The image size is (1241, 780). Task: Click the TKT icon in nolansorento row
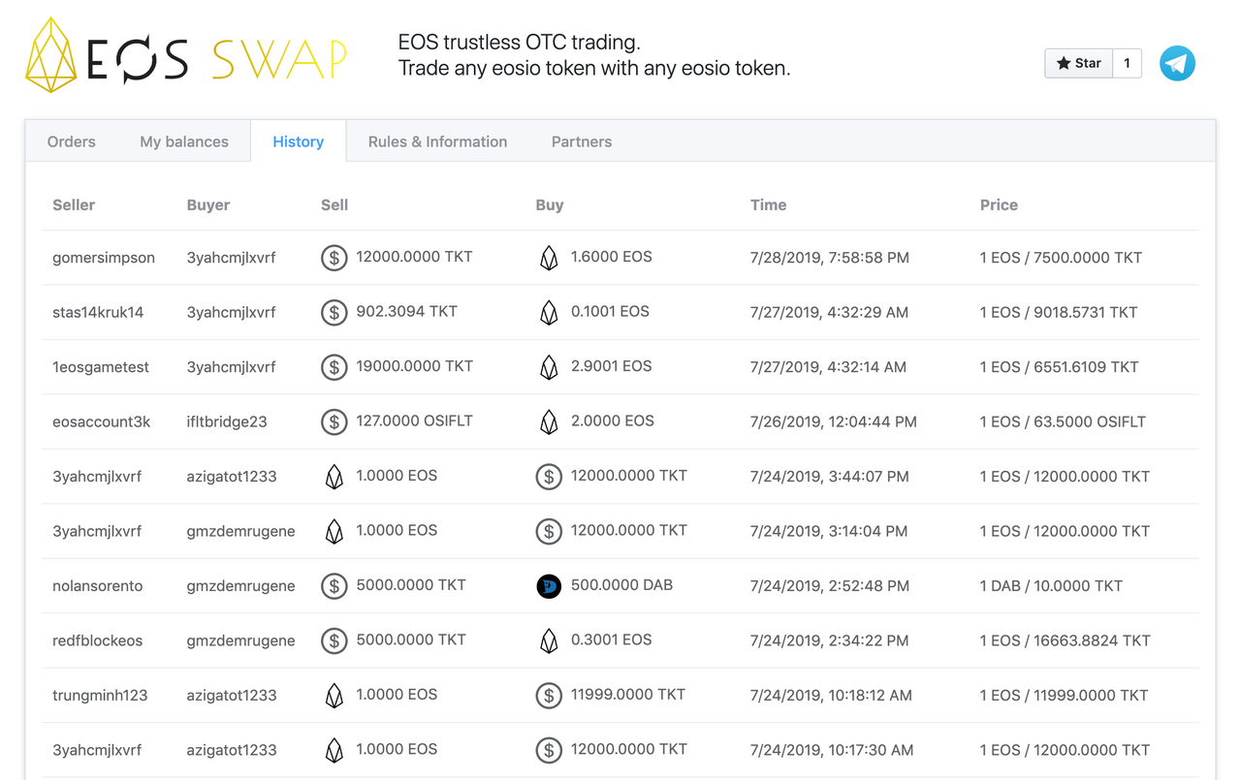click(x=334, y=586)
